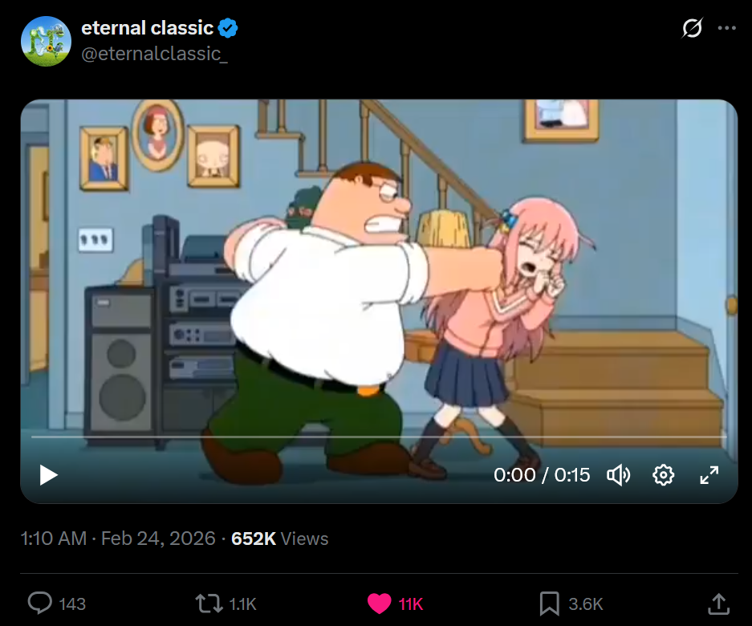Open the Grok icon action

(692, 28)
